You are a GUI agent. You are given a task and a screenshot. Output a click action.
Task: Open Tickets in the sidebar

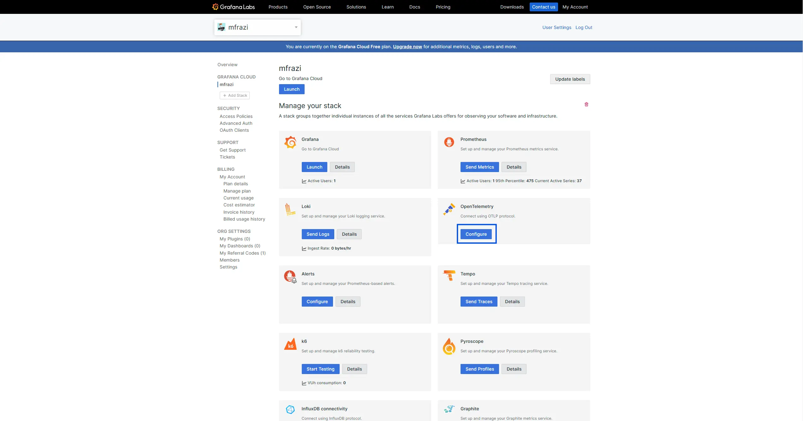[227, 157]
